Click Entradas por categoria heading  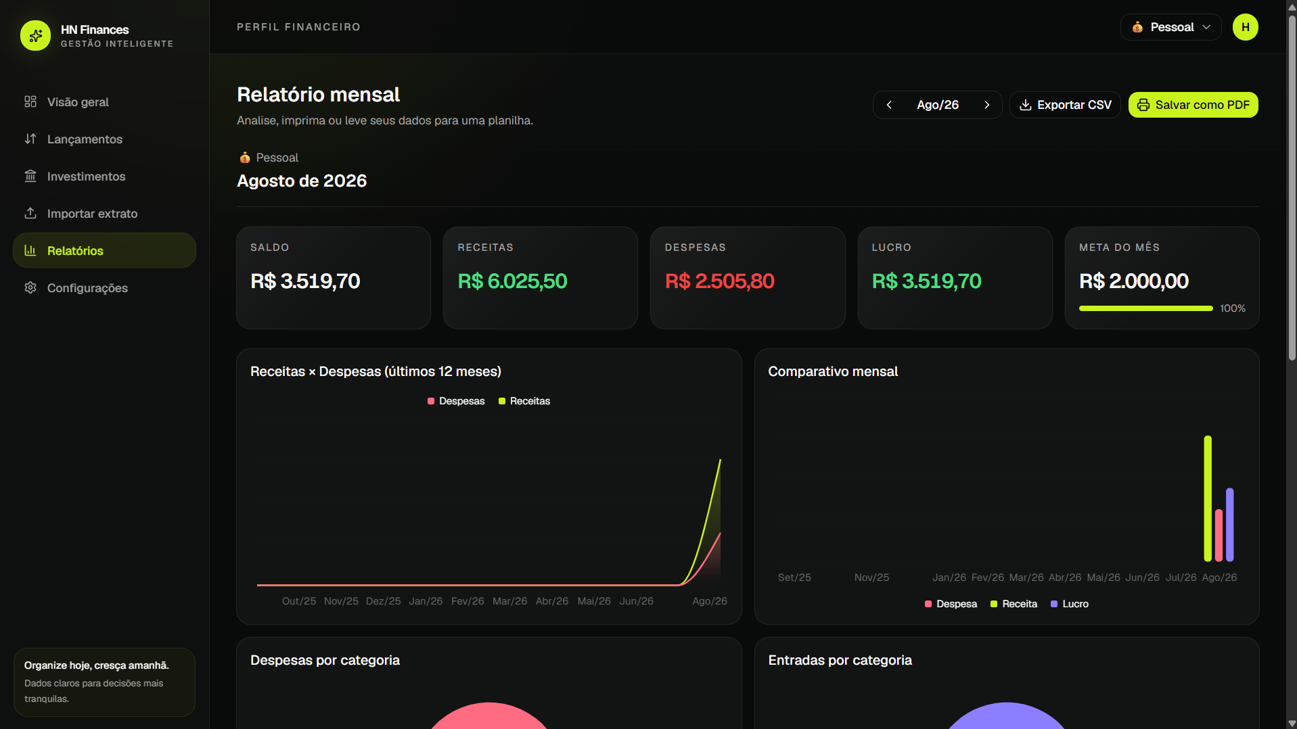point(840,660)
